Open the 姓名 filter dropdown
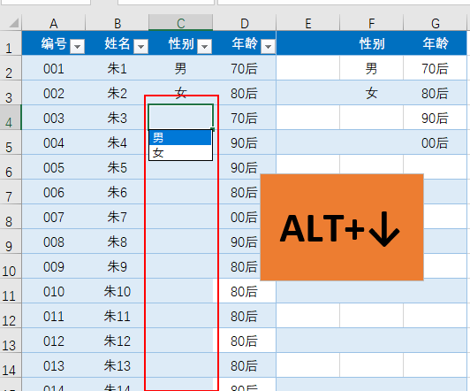470x391 pixels. 140,47
